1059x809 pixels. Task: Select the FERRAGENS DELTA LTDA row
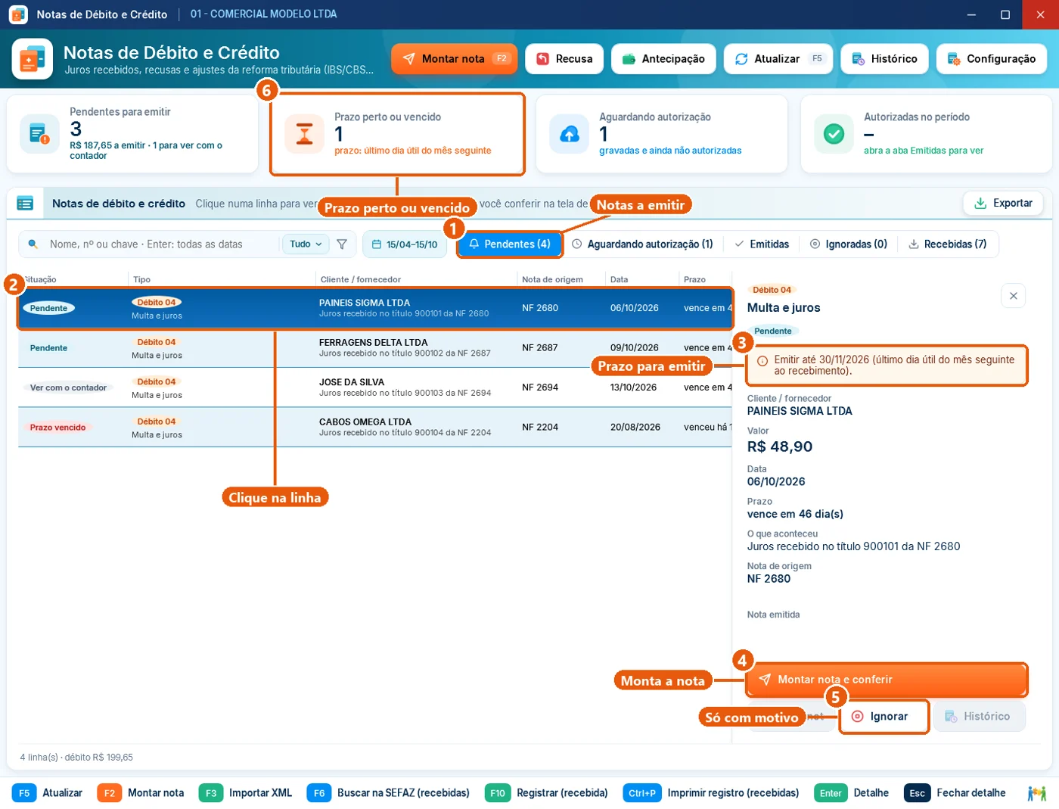click(375, 348)
